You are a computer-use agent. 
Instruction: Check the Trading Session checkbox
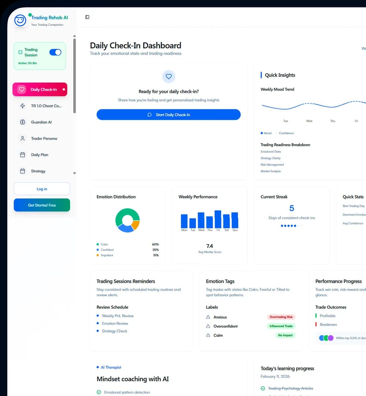[20, 52]
